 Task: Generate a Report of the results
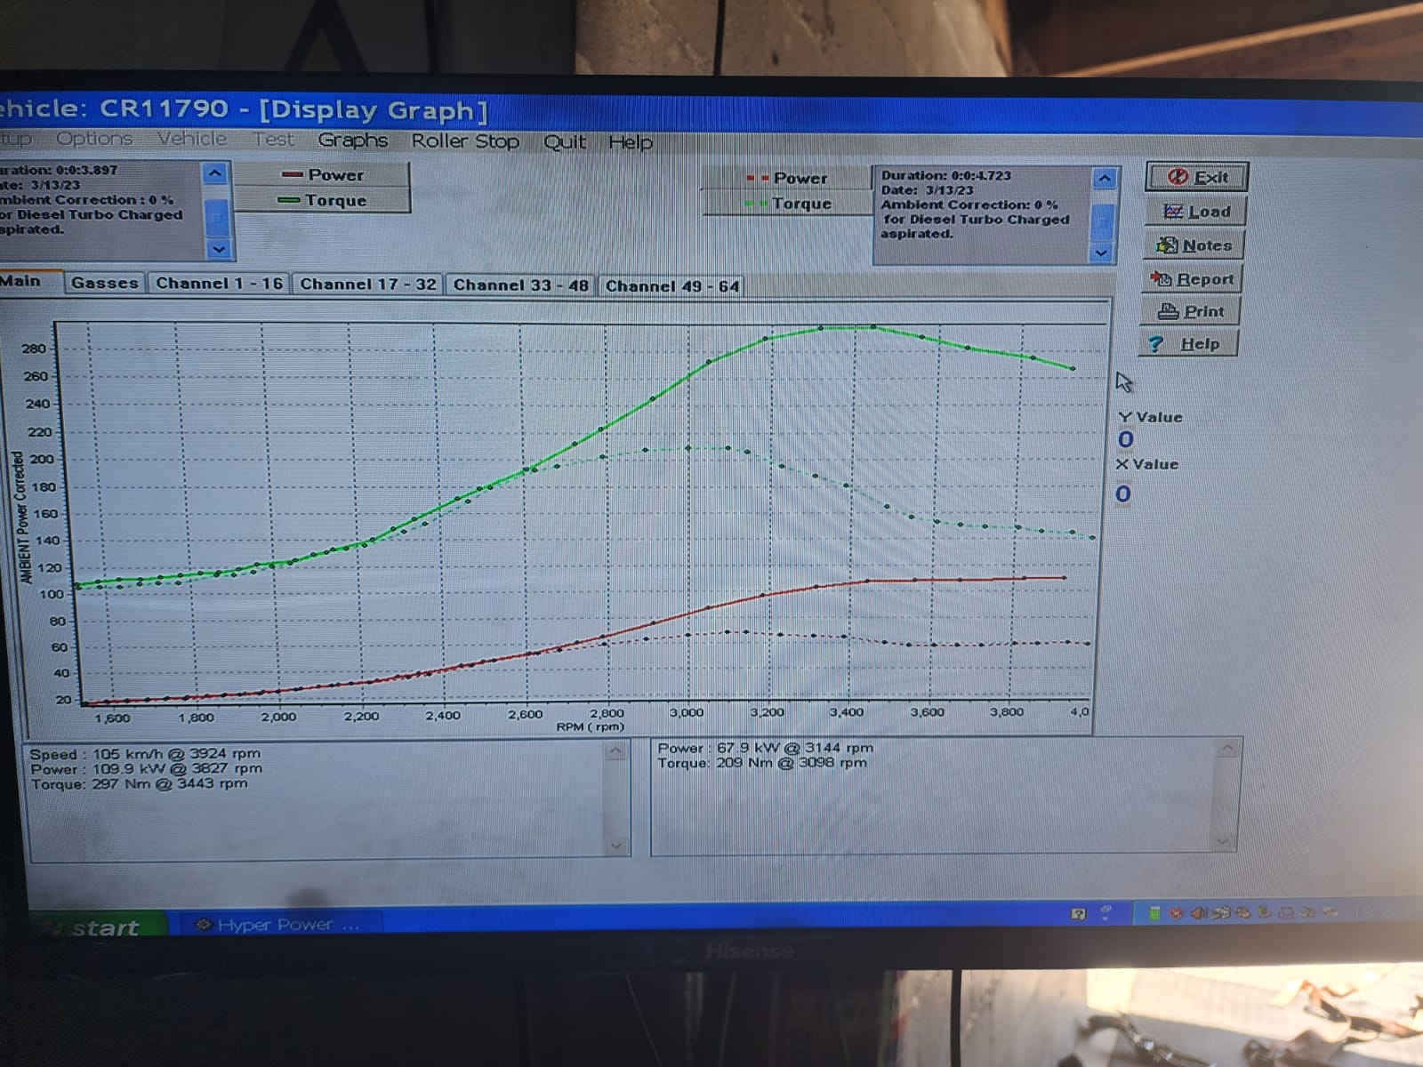pyautogui.click(x=1192, y=278)
